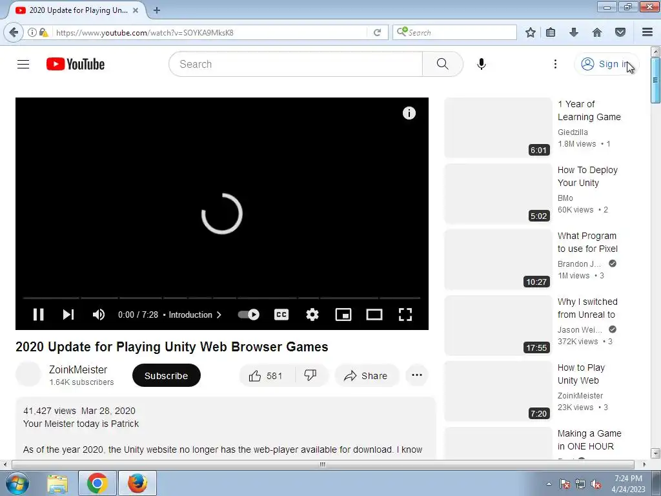Go to Firefox home page icon
Image resolution: width=661 pixels, height=496 pixels.
(x=597, y=32)
